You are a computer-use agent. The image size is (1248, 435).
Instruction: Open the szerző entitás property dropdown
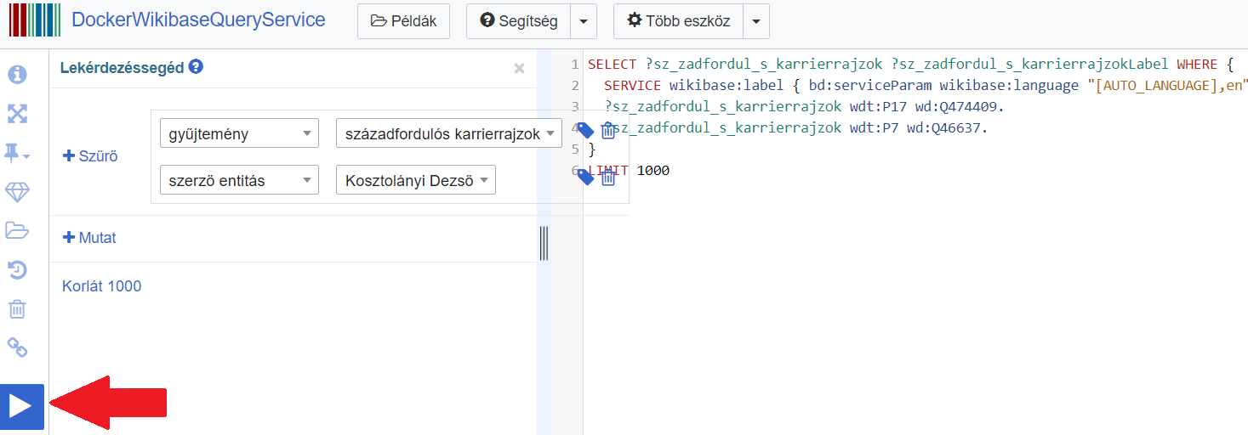point(239,180)
